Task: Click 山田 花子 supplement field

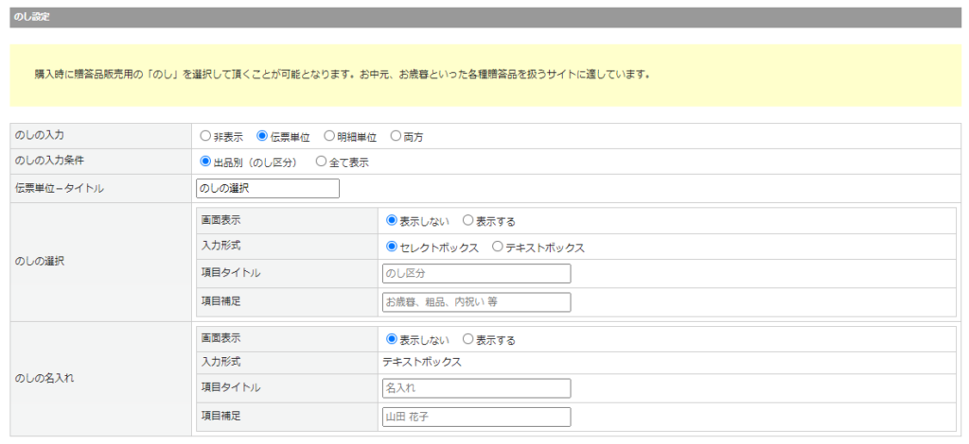Action: coord(476,416)
